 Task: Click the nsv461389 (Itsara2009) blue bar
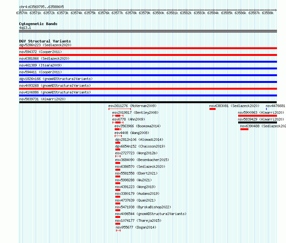[x=148, y=68]
